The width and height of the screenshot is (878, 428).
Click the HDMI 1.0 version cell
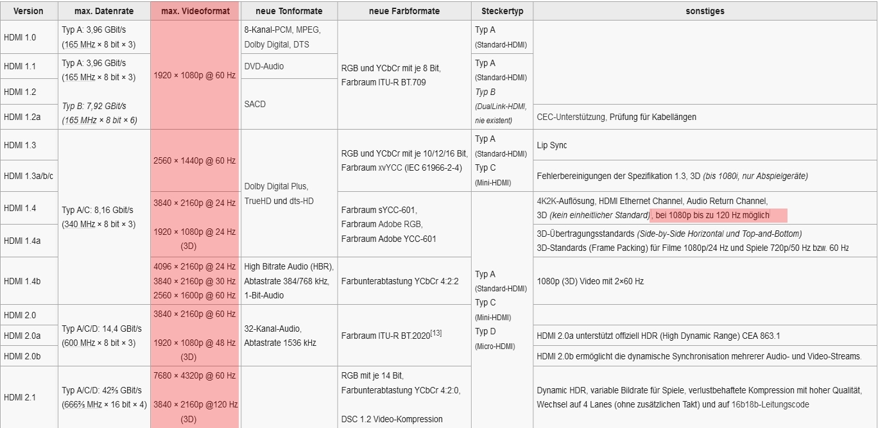pos(20,37)
